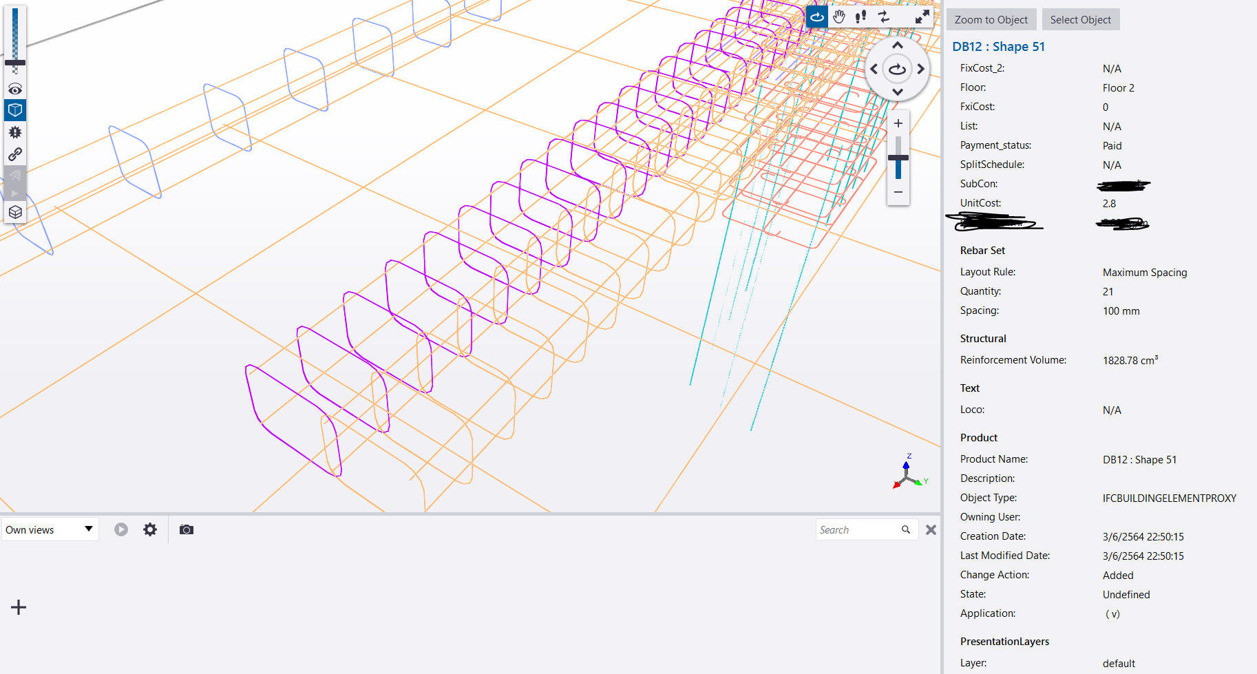
Task: Click the swap arrows icon in navigation toolbar
Action: coord(883,17)
